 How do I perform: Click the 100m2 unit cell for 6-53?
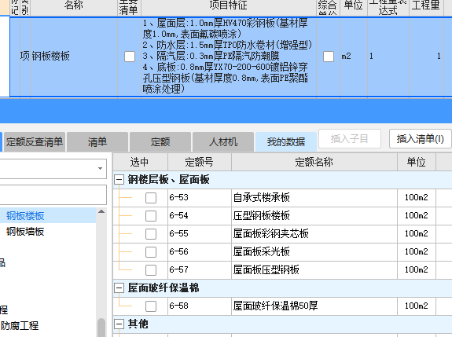pyautogui.click(x=417, y=198)
